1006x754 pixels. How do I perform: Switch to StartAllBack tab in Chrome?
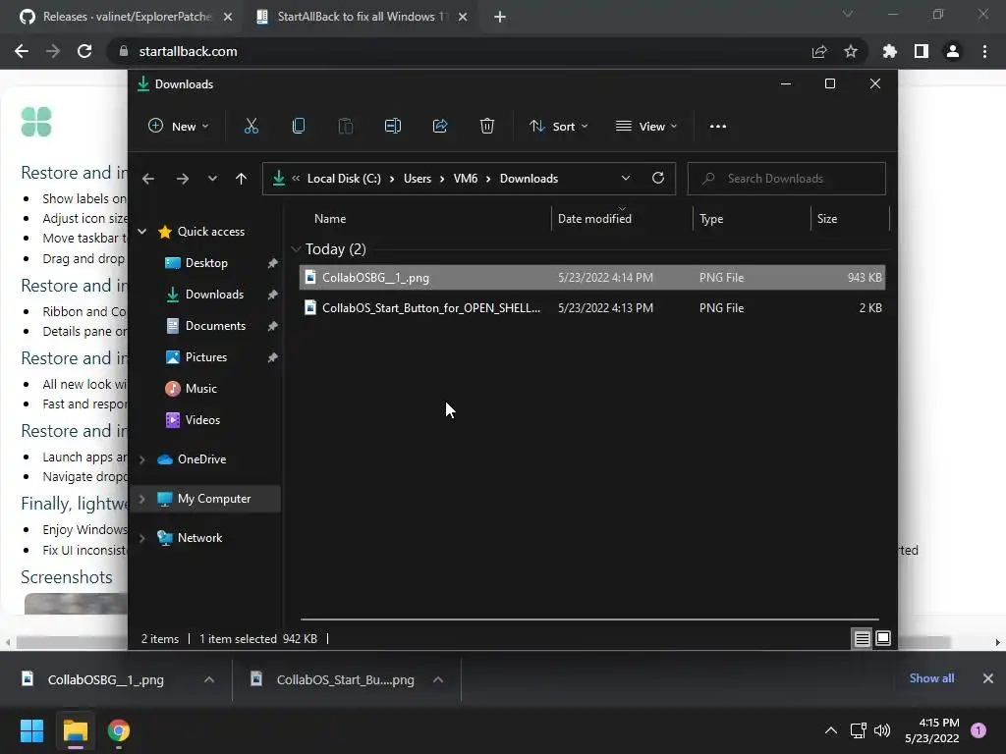[362, 17]
